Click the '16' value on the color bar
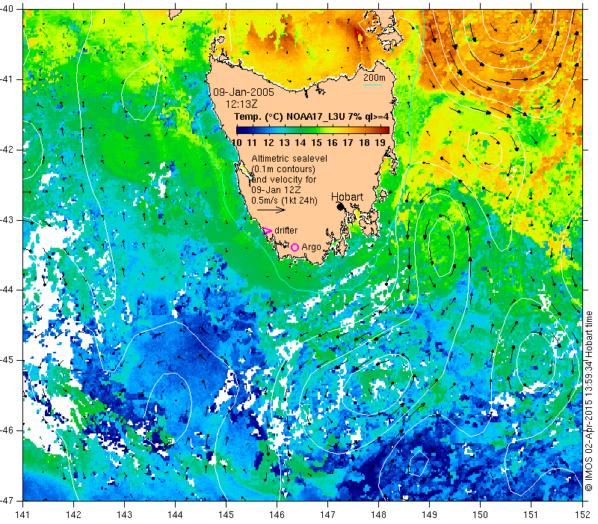The width and height of the screenshot is (598, 524). [332, 142]
